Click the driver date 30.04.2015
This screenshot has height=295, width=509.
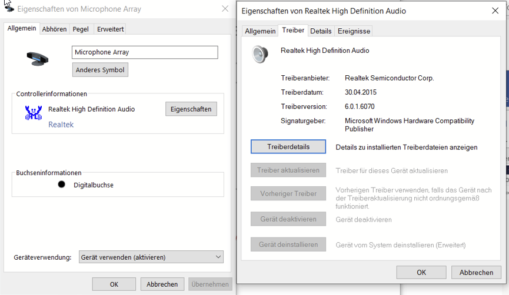coord(361,92)
